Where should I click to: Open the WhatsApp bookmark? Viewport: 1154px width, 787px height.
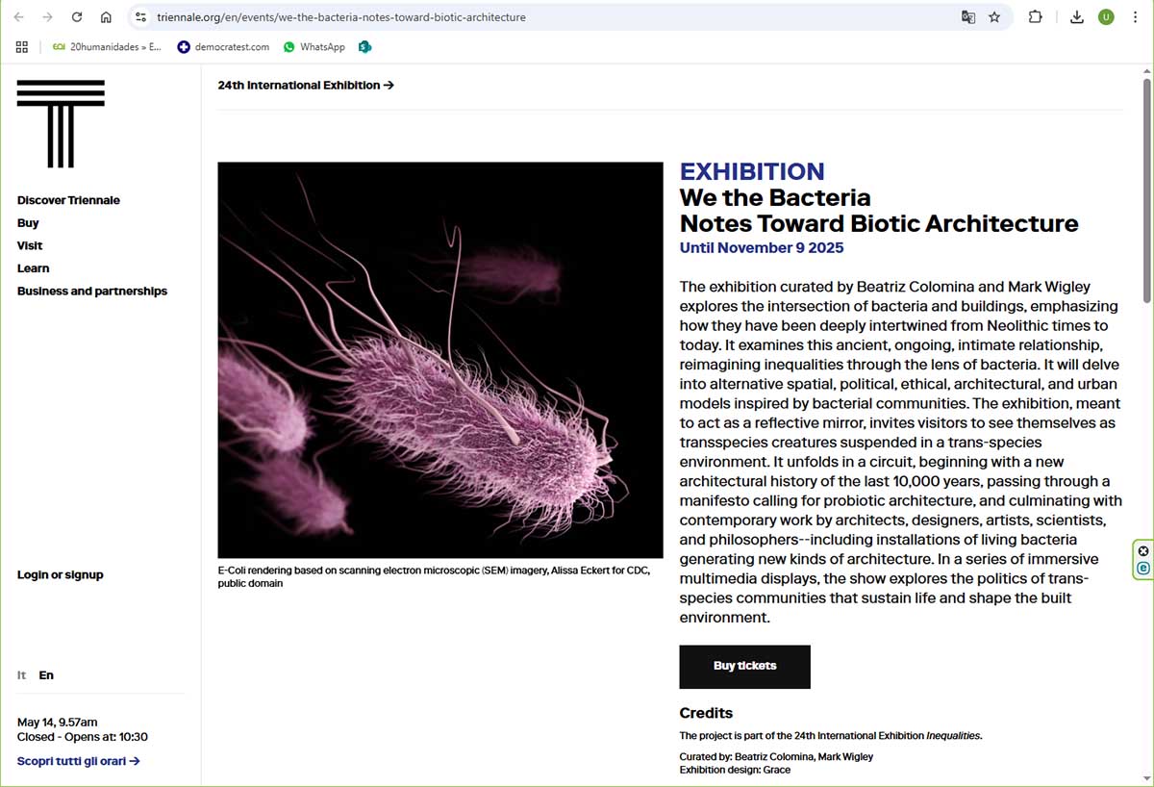coord(314,46)
